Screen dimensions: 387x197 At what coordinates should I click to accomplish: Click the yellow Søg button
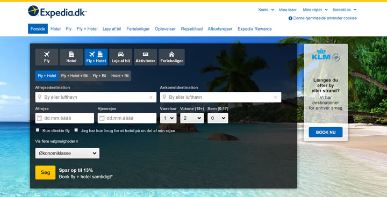(45, 173)
